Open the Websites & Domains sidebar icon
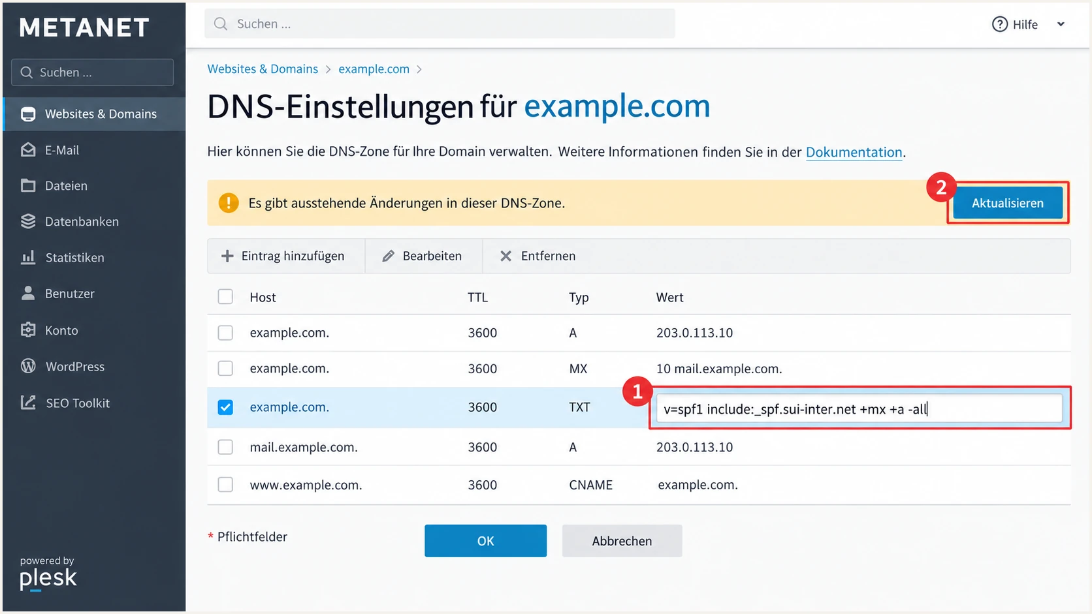Screen dimensions: 1092x614 point(28,114)
